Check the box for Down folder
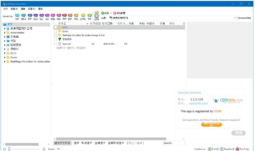This screenshot has width=255, height=151. click(x=55, y=31)
